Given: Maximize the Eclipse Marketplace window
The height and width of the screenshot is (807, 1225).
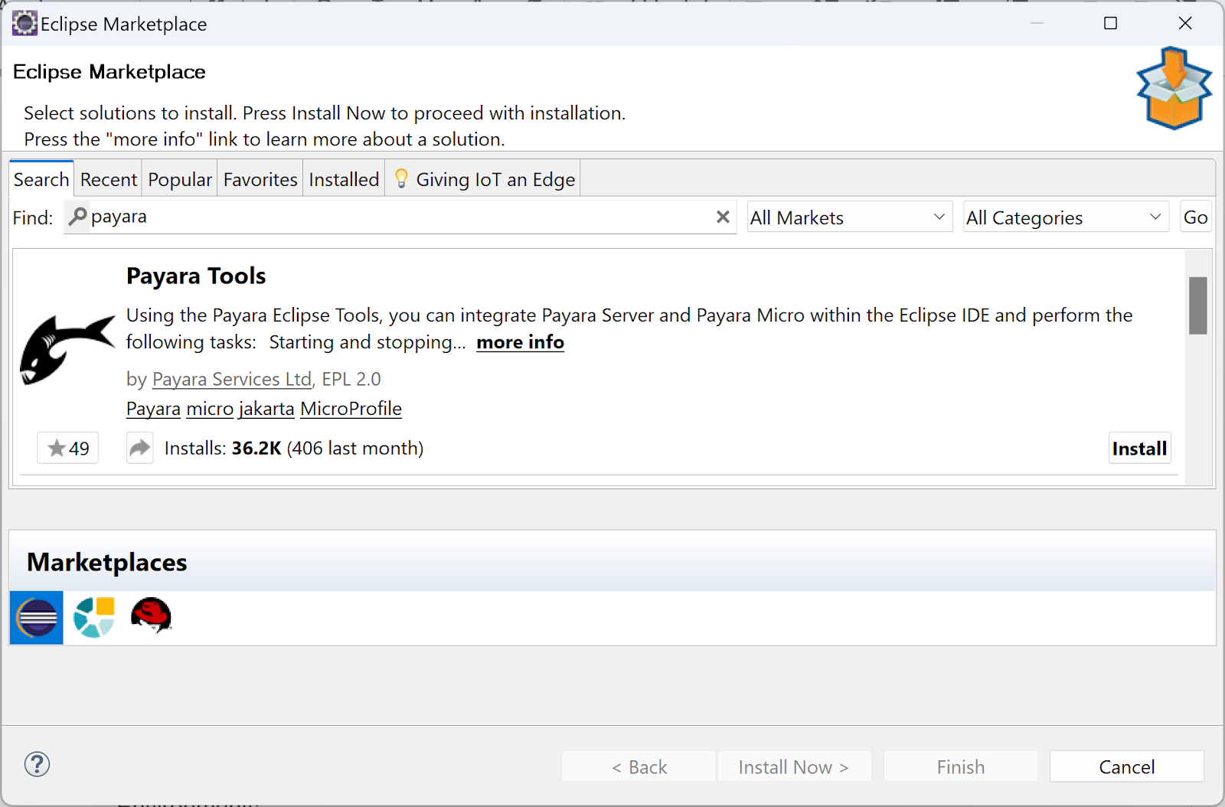Looking at the screenshot, I should coord(1110,24).
